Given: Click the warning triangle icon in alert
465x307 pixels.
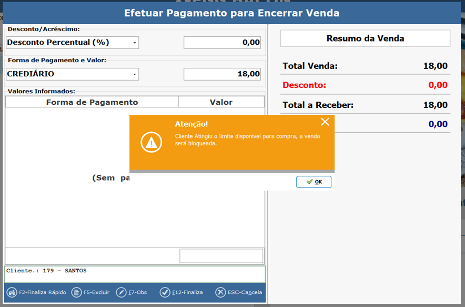Looking at the screenshot, I should tap(151, 142).
